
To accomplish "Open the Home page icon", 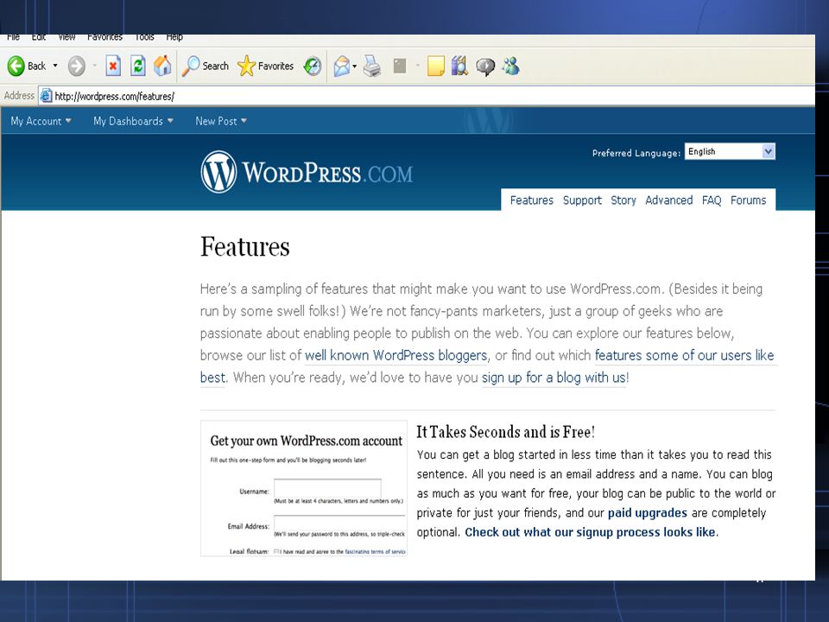I will click(x=162, y=67).
